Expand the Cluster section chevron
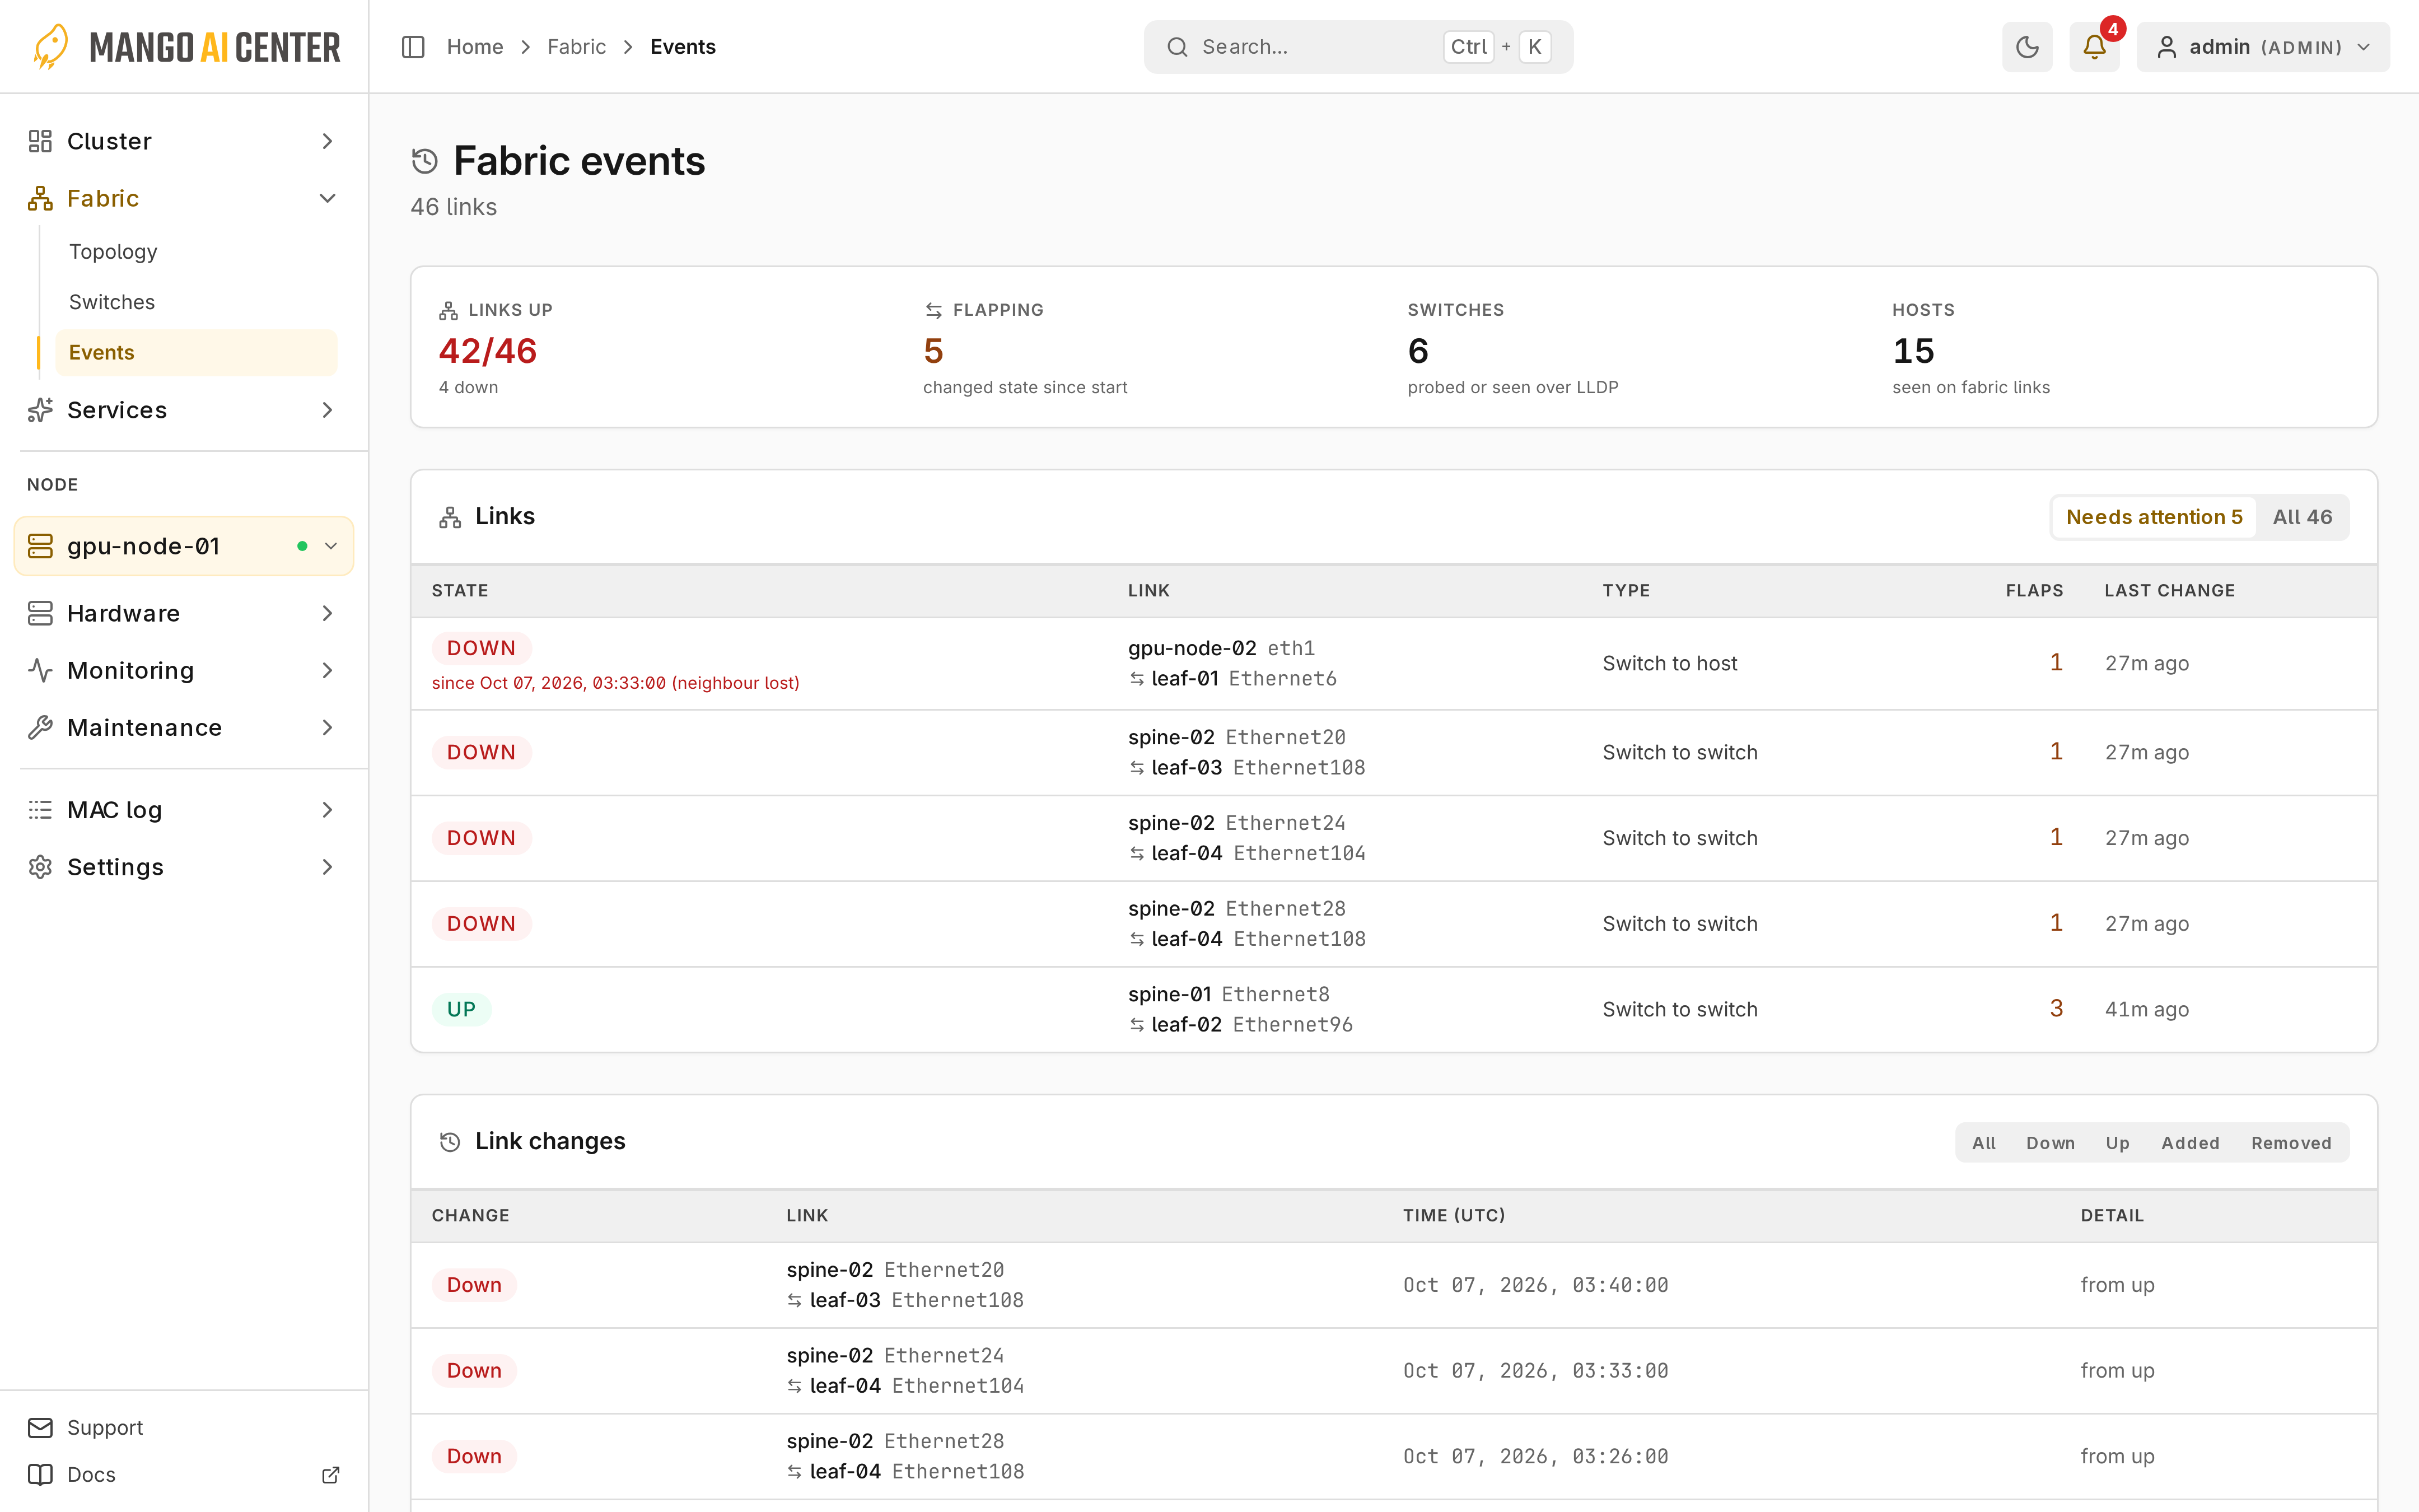The width and height of the screenshot is (2419, 1512). tap(327, 141)
